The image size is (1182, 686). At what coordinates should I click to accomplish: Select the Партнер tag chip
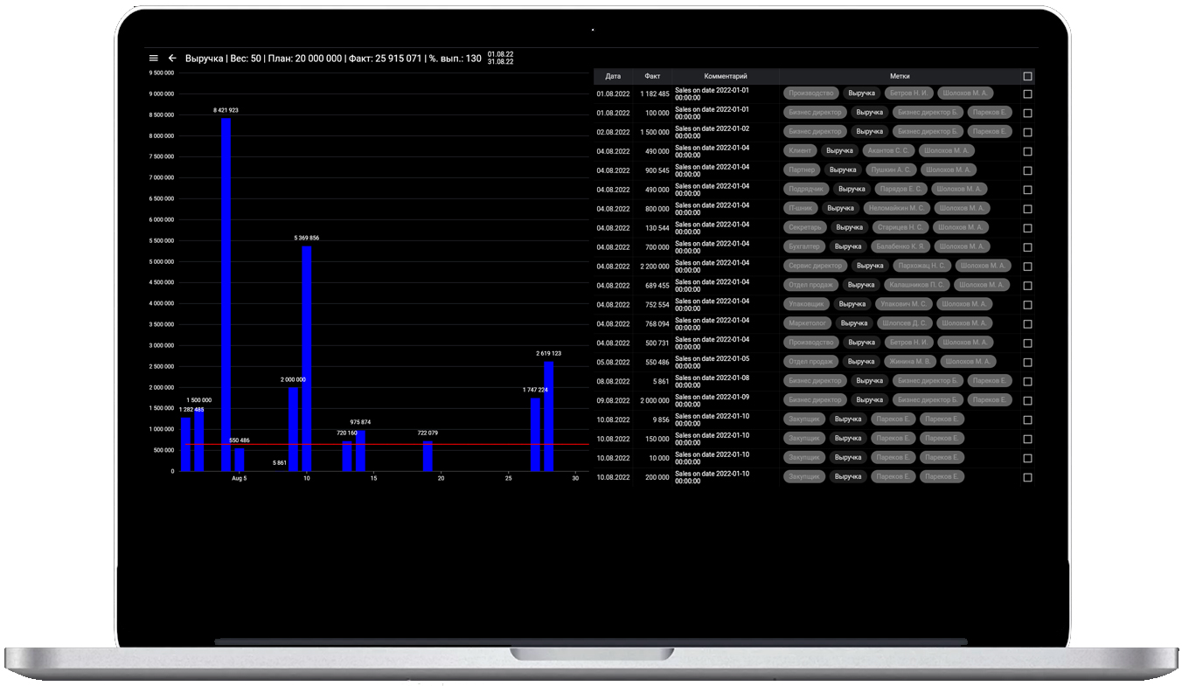802,170
